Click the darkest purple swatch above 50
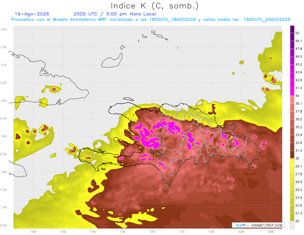This screenshot has width=304, height=235. (292, 29)
